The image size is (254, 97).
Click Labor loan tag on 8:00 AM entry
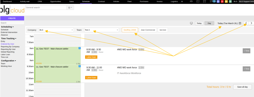[91, 57]
